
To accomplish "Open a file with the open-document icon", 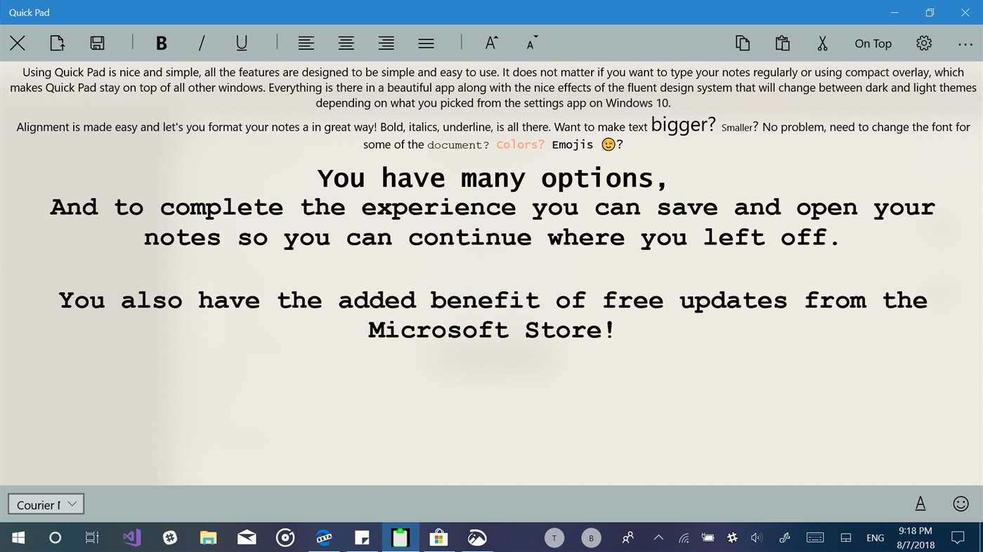I will pyautogui.click(x=58, y=44).
